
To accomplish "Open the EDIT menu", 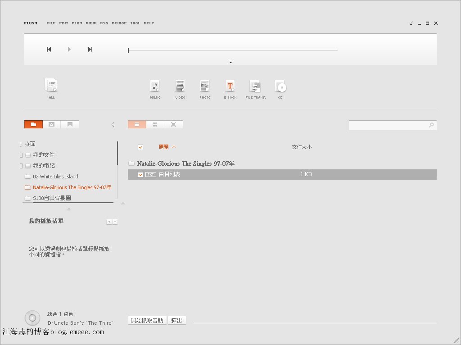I will coord(63,23).
